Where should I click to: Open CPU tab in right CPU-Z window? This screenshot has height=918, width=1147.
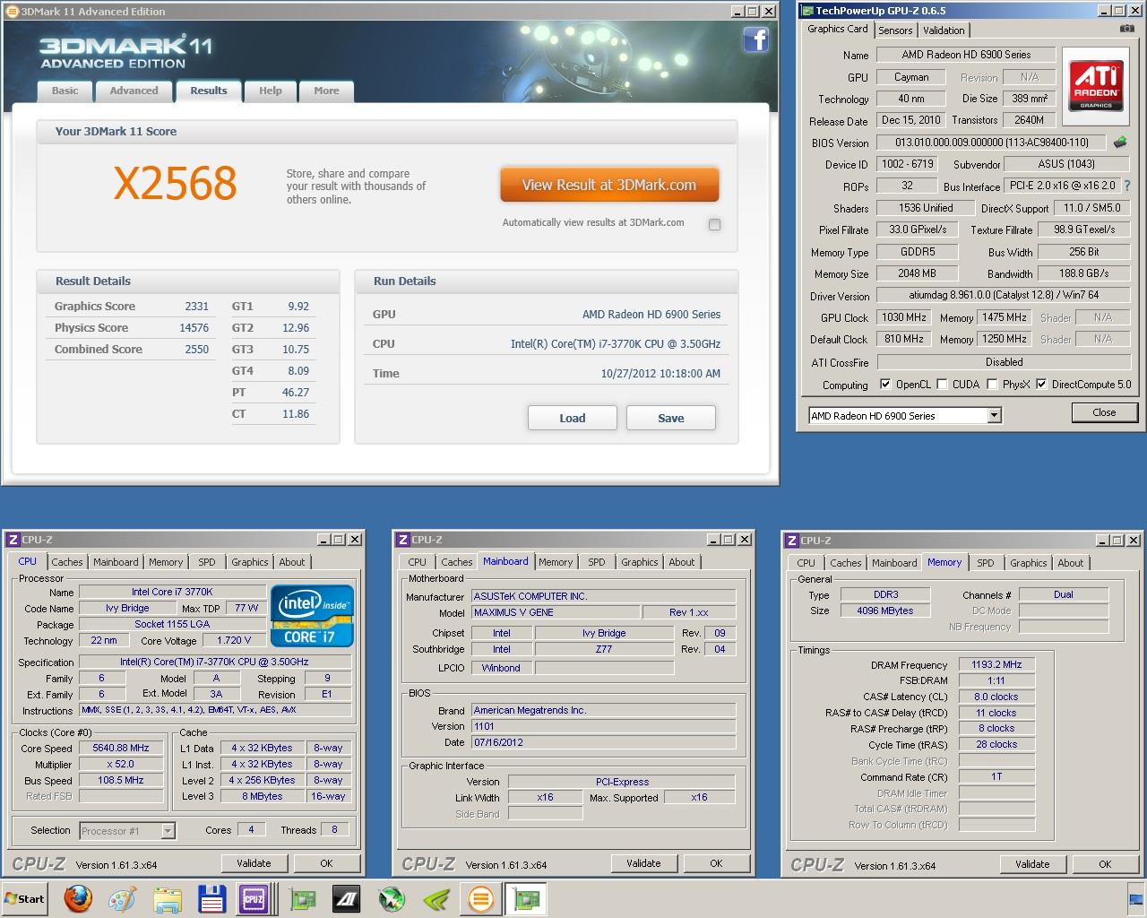pos(806,563)
